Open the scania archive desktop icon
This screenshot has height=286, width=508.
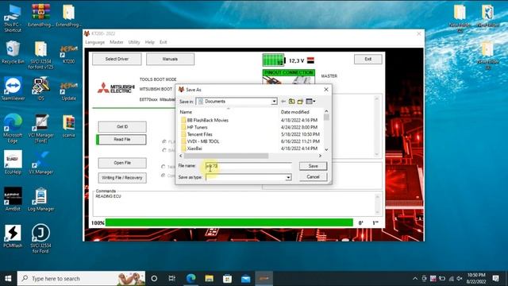tap(69, 126)
